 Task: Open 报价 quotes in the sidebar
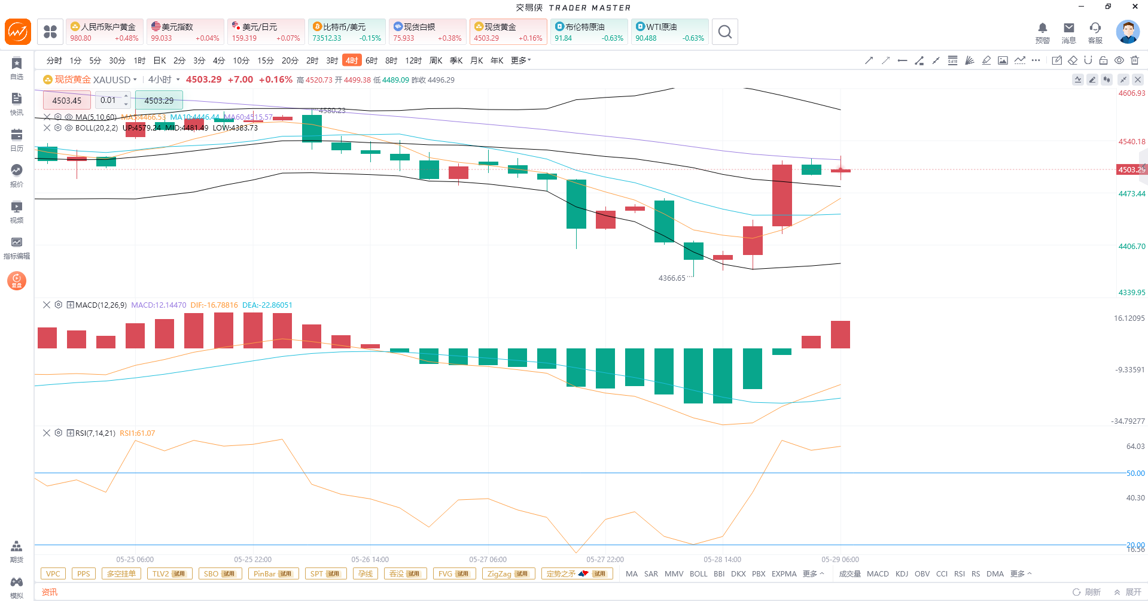click(x=17, y=176)
